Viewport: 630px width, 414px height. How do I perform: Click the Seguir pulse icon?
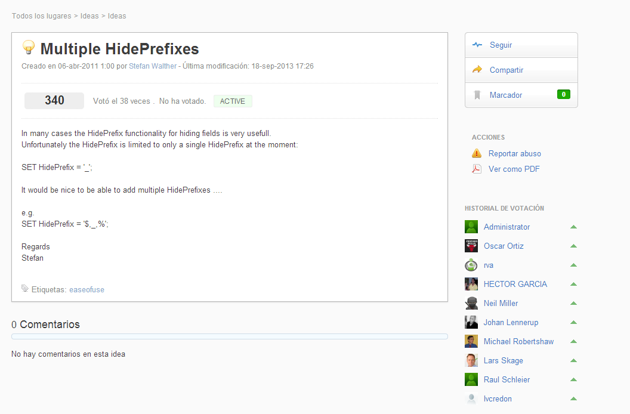(x=477, y=45)
